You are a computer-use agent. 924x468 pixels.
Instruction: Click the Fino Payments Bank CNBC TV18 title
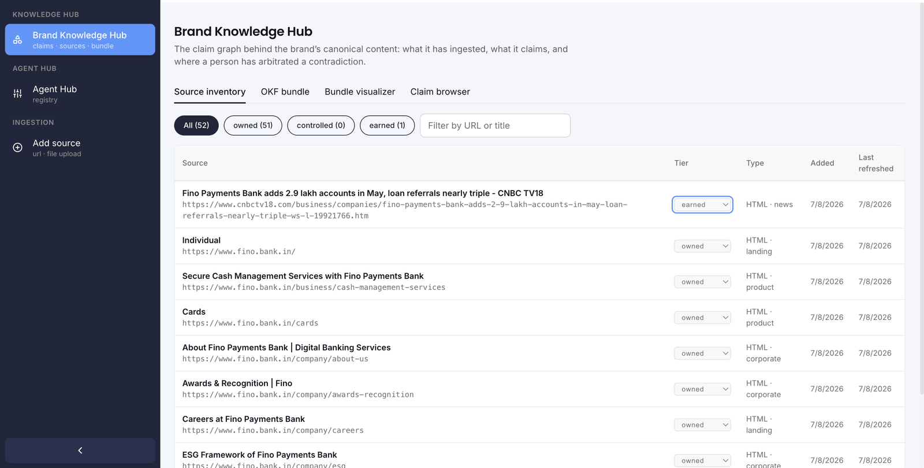pos(363,193)
